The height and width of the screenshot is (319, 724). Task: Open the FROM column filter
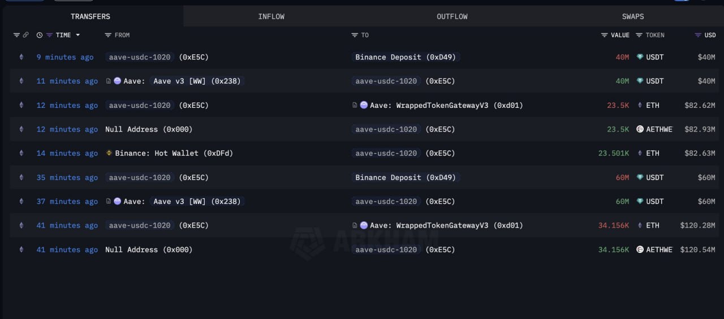(108, 35)
